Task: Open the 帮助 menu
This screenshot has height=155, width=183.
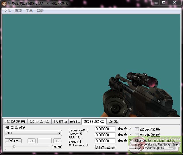Action: point(40,11)
